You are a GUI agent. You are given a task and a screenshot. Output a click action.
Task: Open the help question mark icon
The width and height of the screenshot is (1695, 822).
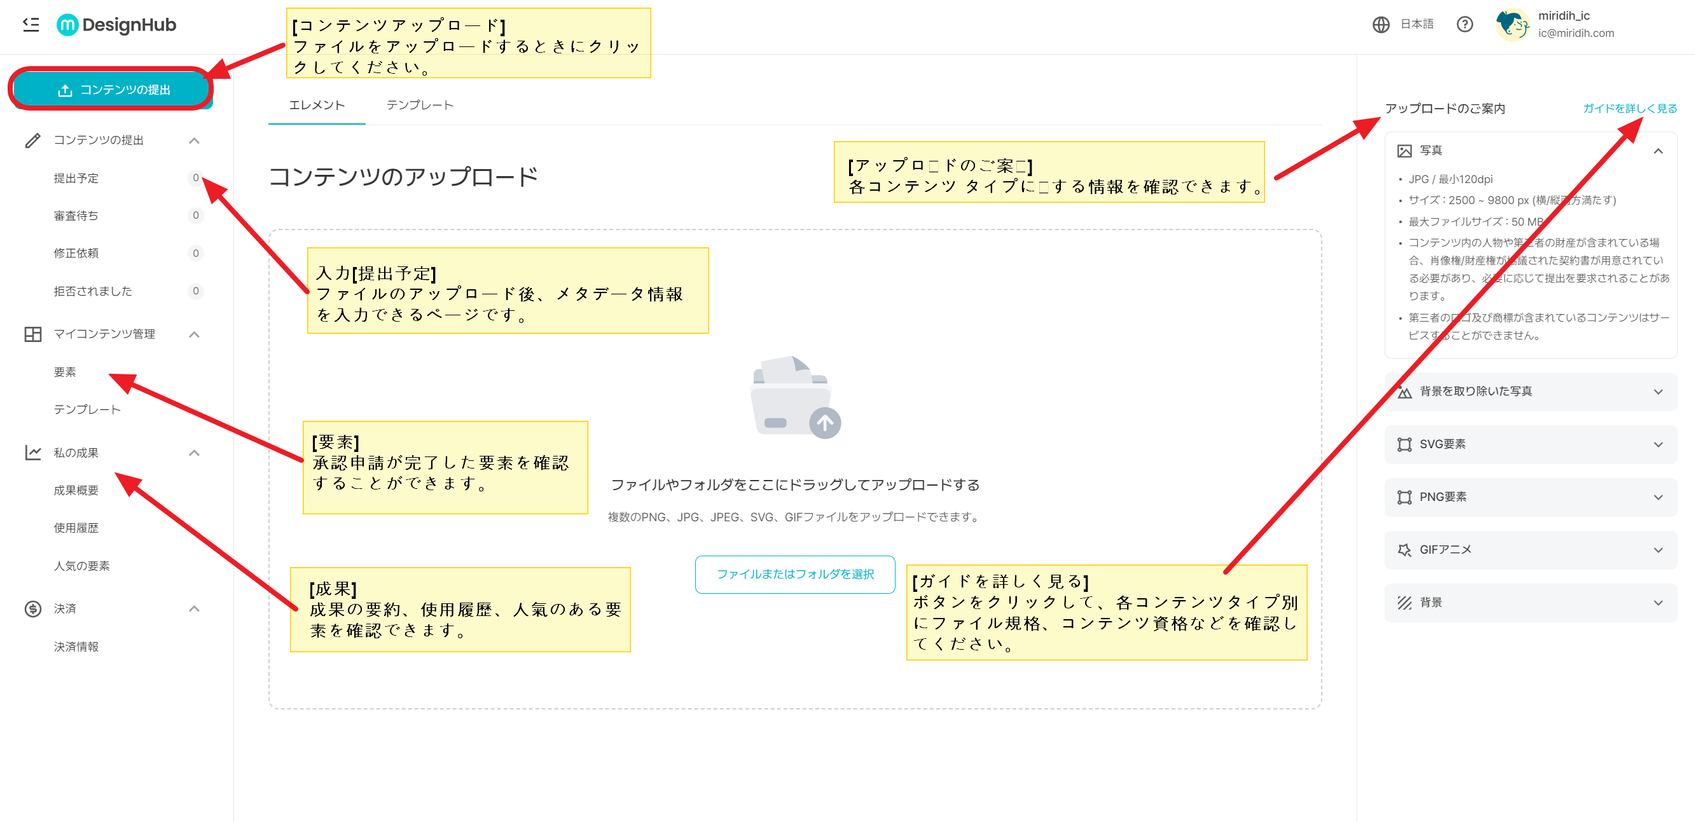1465,25
